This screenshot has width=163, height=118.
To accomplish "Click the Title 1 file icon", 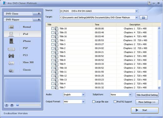I will [57, 40].
